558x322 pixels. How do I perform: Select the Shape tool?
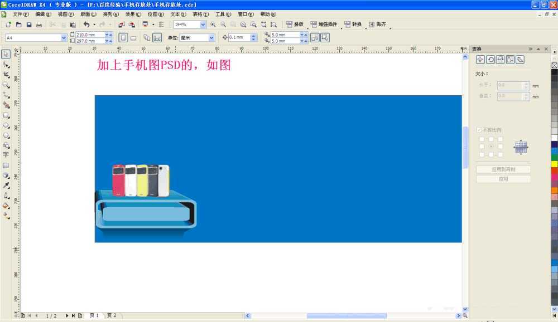click(x=6, y=64)
